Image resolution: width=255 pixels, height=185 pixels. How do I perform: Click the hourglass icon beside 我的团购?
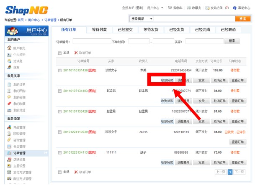pyautogui.click(x=9, y=91)
